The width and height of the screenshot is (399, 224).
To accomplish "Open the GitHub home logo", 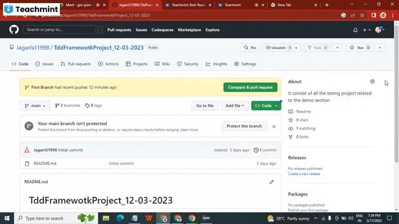I will coord(14,30).
